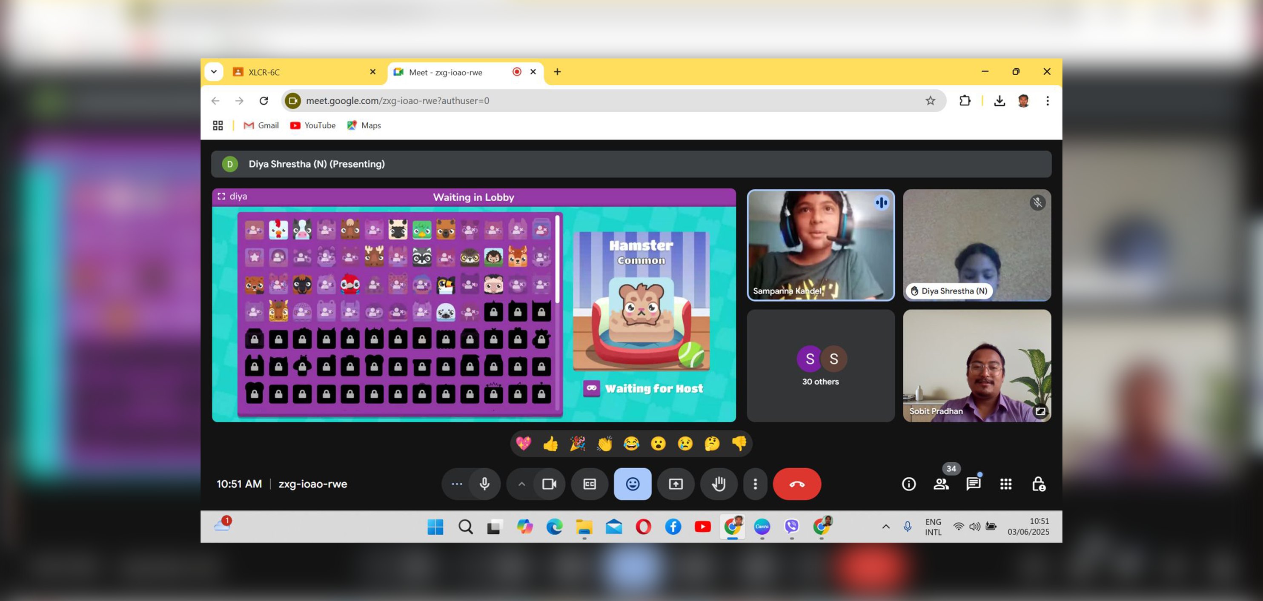
Task: Open the Maps bookmark
Action: tap(364, 125)
